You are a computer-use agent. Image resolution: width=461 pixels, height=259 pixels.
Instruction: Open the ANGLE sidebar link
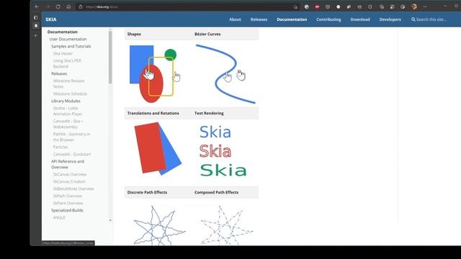(x=59, y=217)
